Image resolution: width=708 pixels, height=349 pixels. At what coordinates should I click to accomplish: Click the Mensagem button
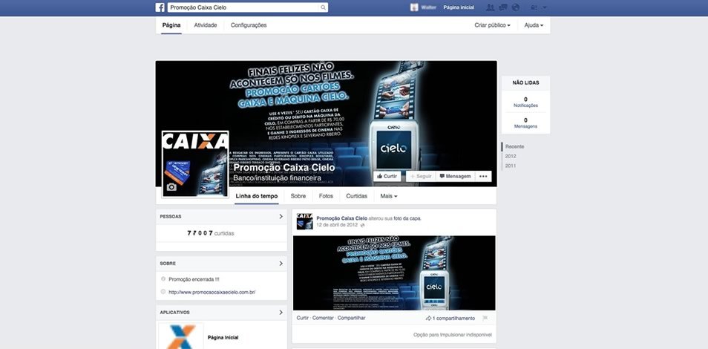tap(455, 176)
